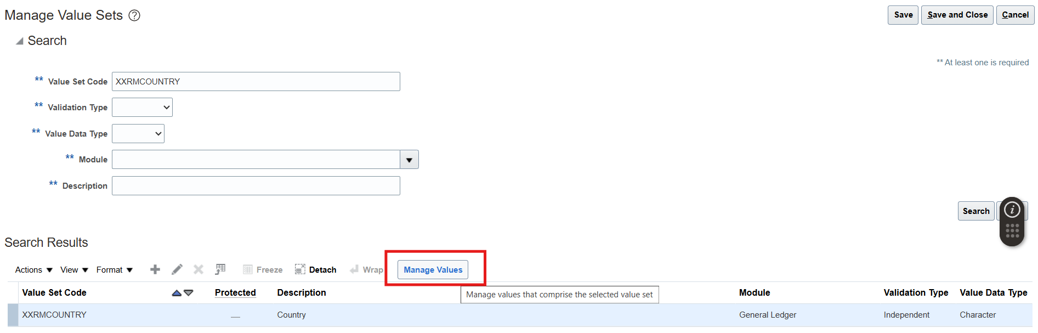Click the Delete (X) icon

coord(198,269)
